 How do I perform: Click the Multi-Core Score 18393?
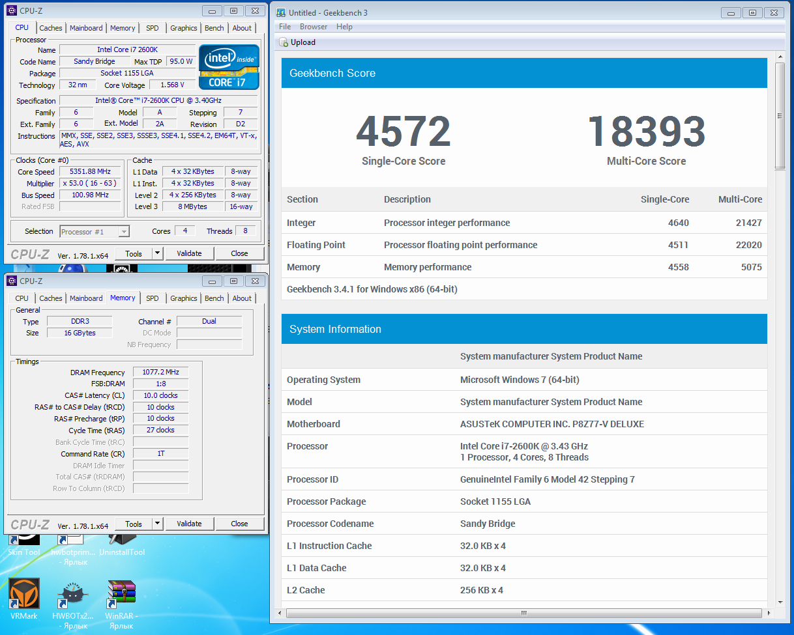647,132
